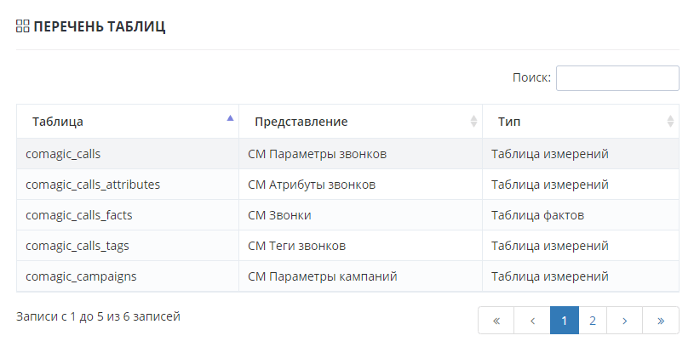Focus the Поиск search field

click(x=617, y=78)
